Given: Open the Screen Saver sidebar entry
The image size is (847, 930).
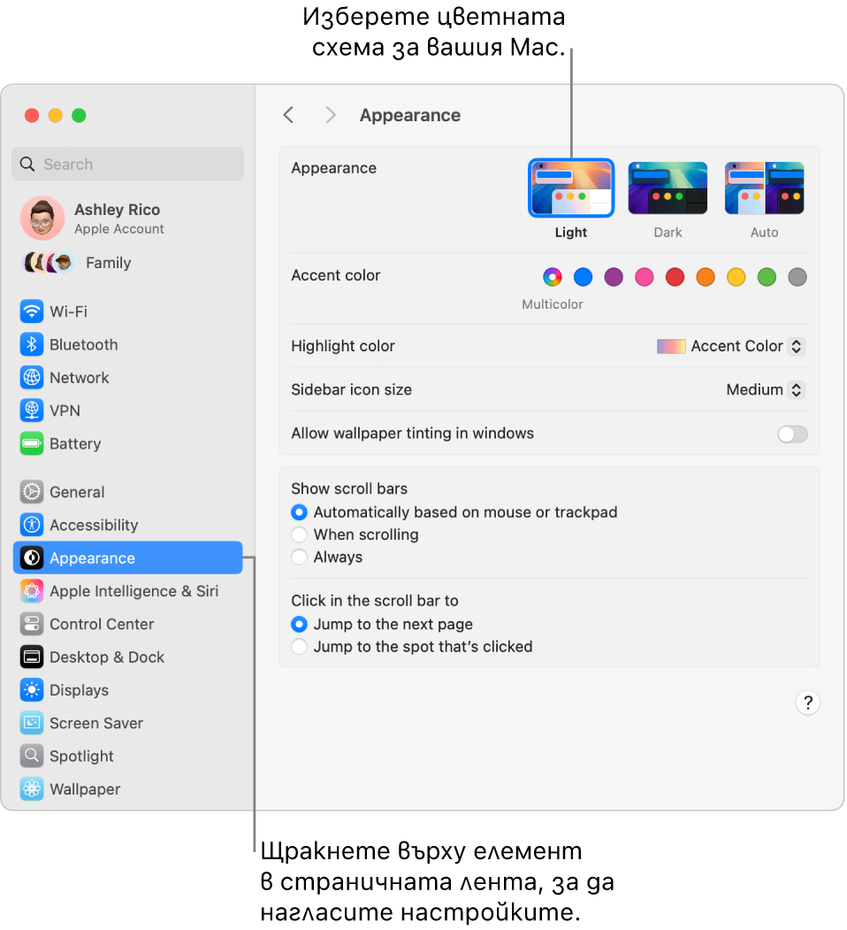Looking at the screenshot, I should click(127, 723).
